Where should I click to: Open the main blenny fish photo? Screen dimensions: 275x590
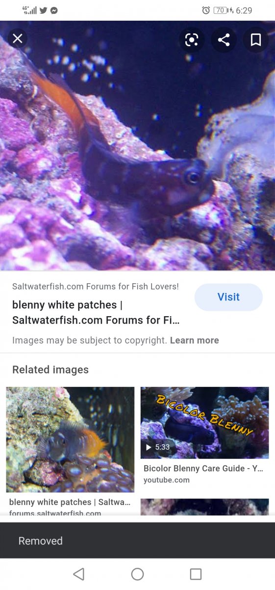point(137,146)
